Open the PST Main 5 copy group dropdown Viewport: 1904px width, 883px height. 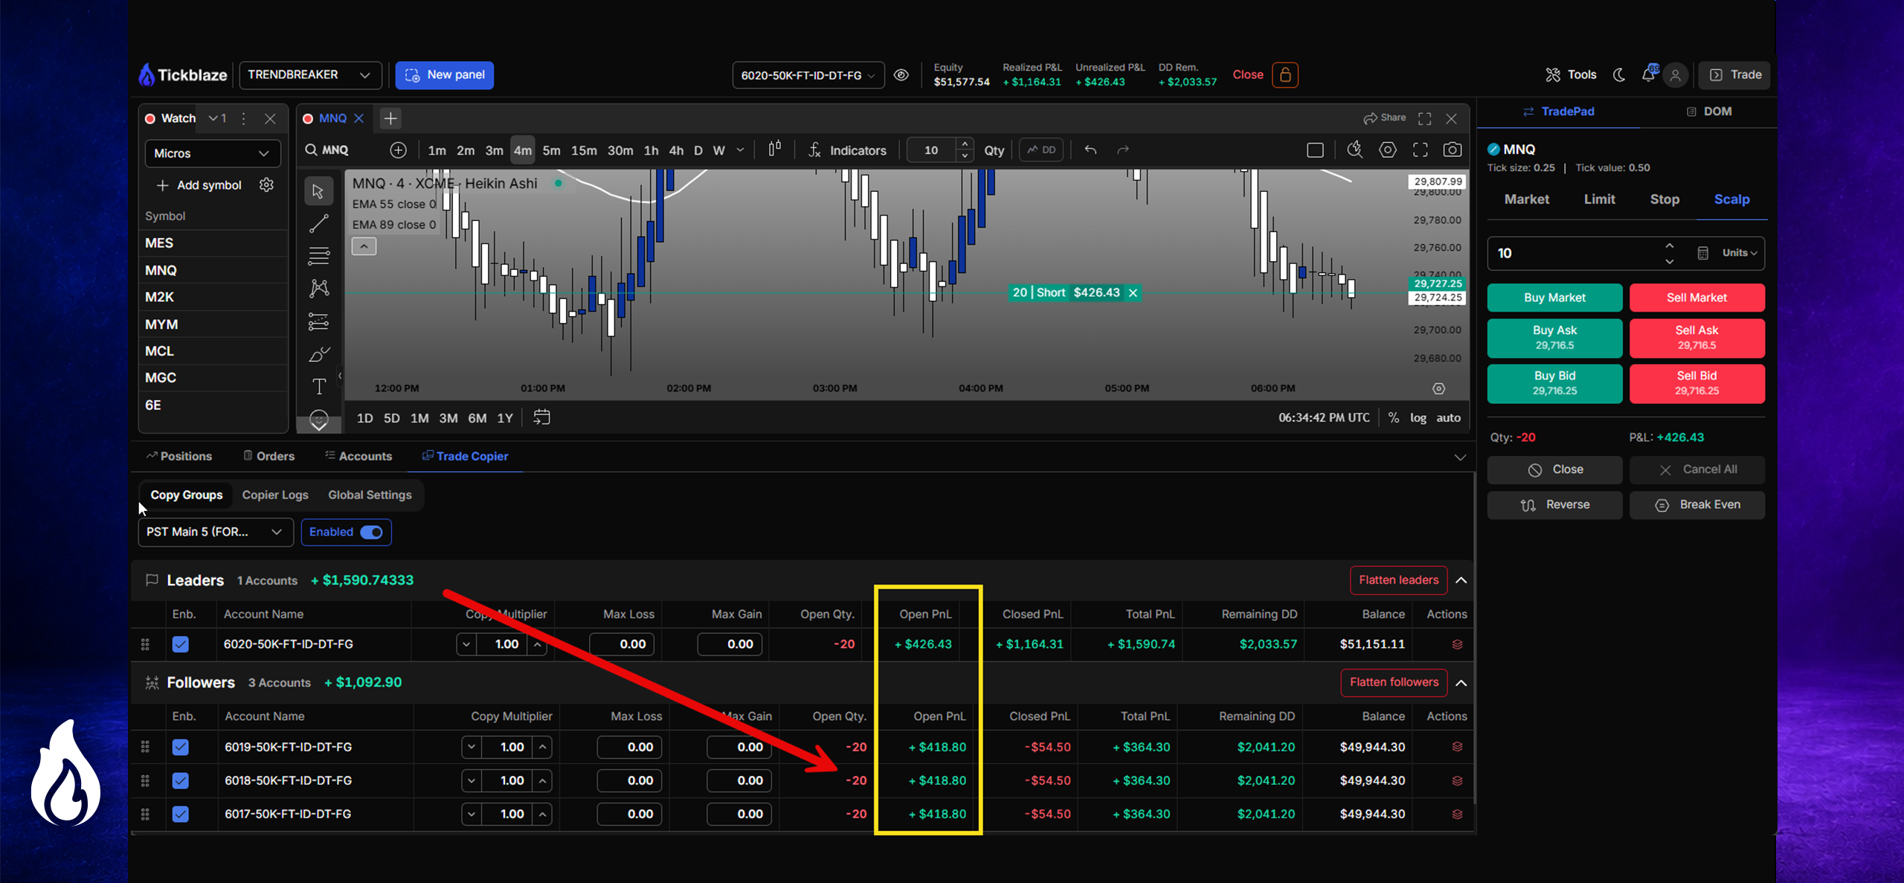coord(216,532)
